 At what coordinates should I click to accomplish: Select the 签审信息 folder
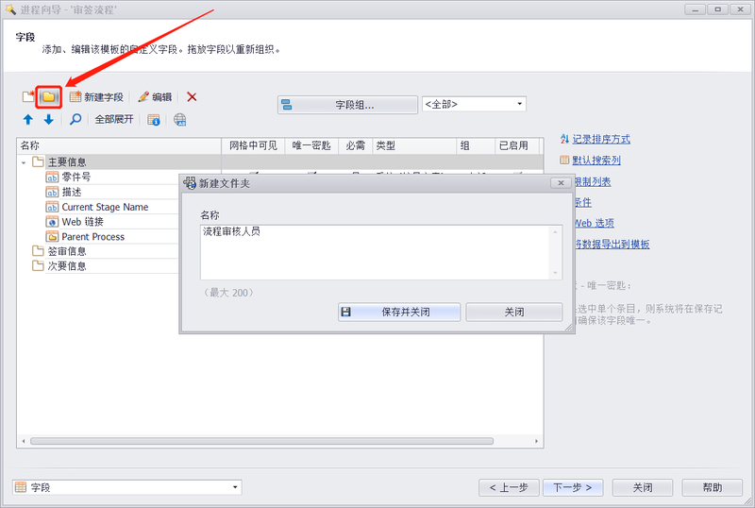66,251
